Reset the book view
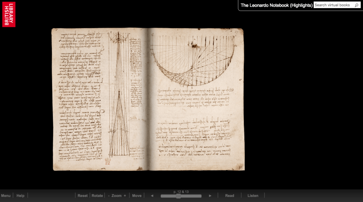This screenshot has width=363, height=202. tap(83, 196)
